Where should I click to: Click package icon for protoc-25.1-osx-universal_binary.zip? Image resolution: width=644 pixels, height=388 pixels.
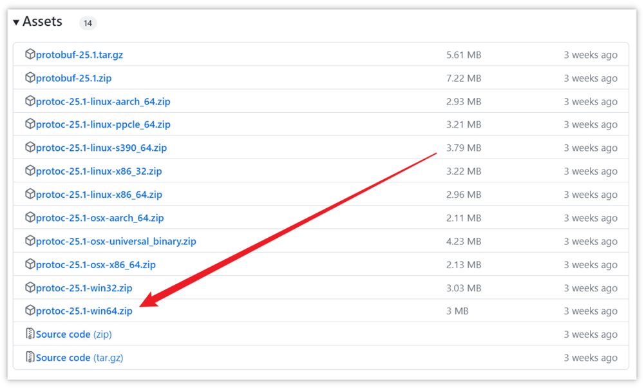30,241
